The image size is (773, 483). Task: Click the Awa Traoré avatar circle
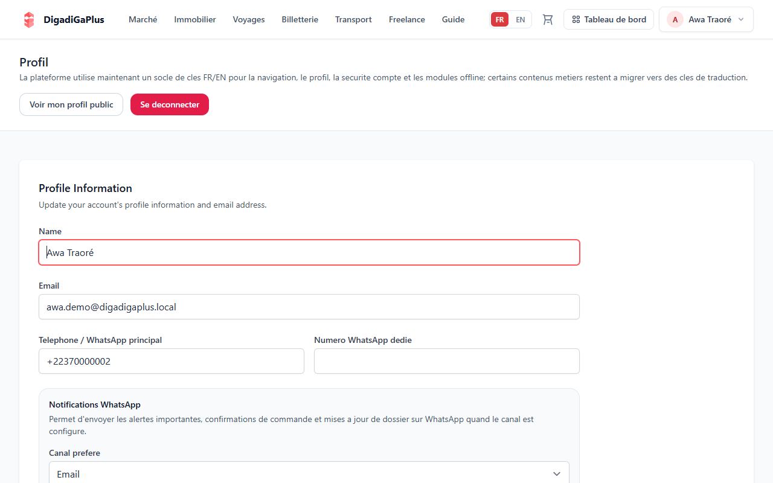(x=675, y=19)
